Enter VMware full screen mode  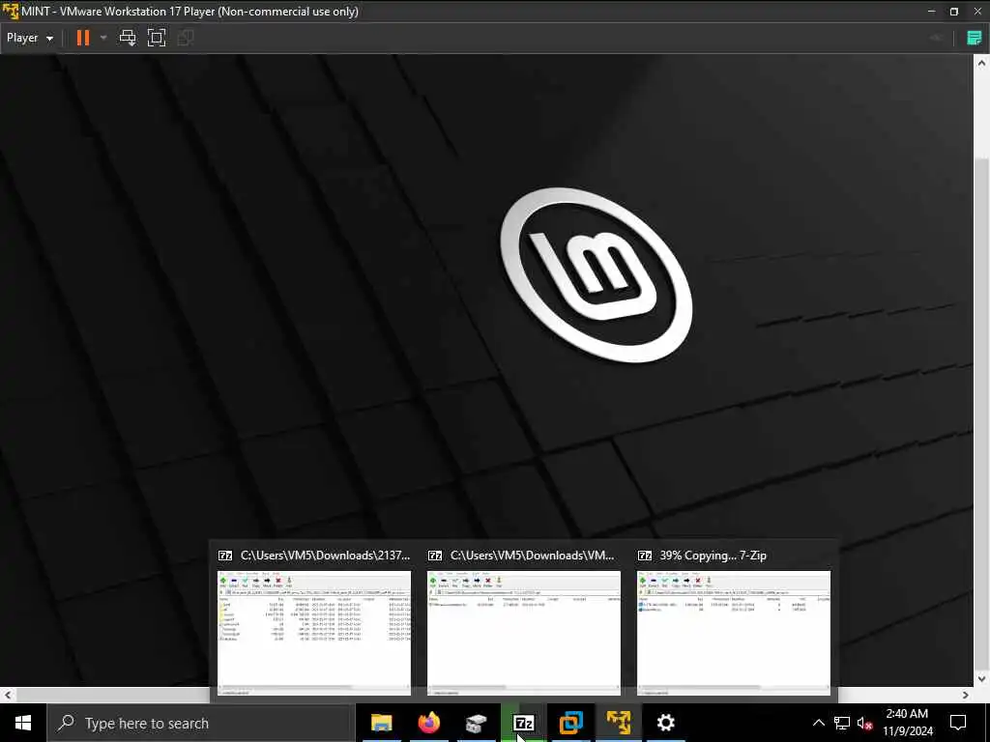tap(157, 38)
